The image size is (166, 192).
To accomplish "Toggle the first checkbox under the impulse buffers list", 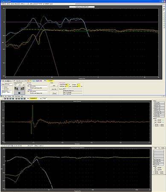I will 154,125.
